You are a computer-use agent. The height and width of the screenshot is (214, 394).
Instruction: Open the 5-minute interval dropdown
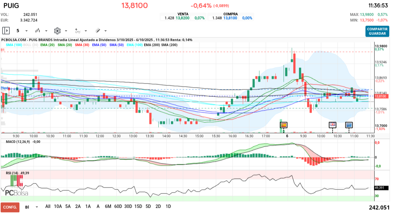coord(26,31)
